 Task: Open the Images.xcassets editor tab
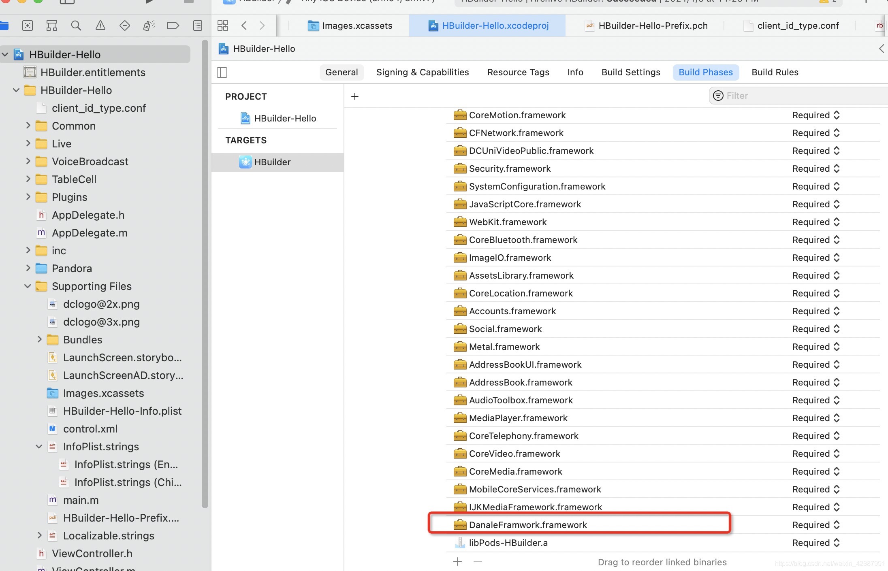pyautogui.click(x=350, y=26)
